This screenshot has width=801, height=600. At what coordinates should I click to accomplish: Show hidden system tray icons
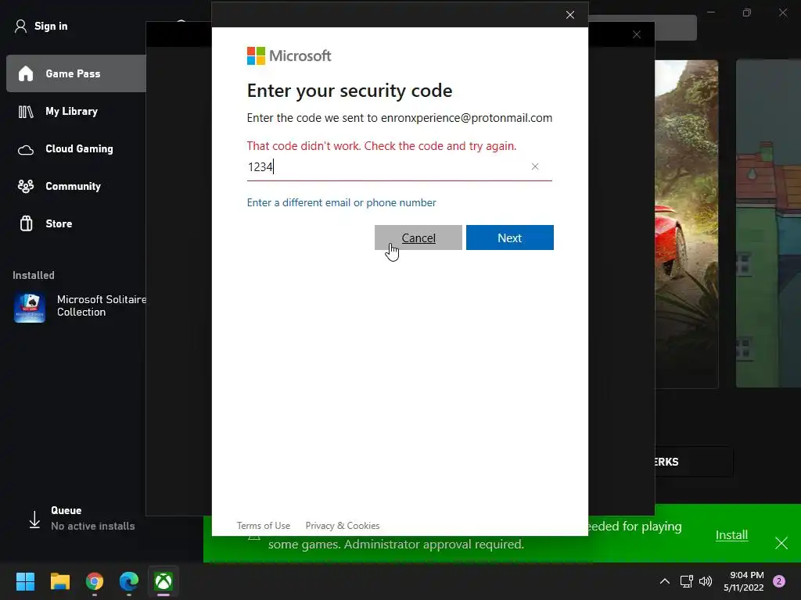(665, 581)
